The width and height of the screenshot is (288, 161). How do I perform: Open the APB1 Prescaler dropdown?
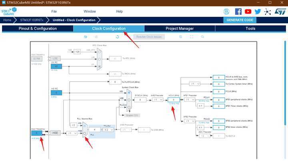(190, 100)
